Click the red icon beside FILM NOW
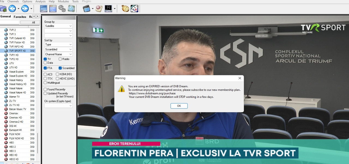The height and width of the screenshot is (164, 349). click(x=6, y=134)
